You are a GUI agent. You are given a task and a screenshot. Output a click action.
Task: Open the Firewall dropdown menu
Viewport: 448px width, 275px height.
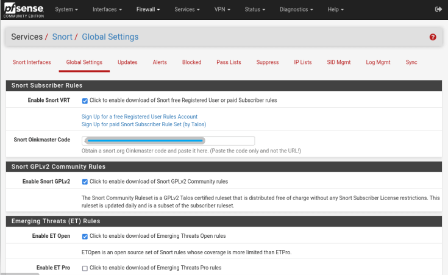(x=148, y=9)
